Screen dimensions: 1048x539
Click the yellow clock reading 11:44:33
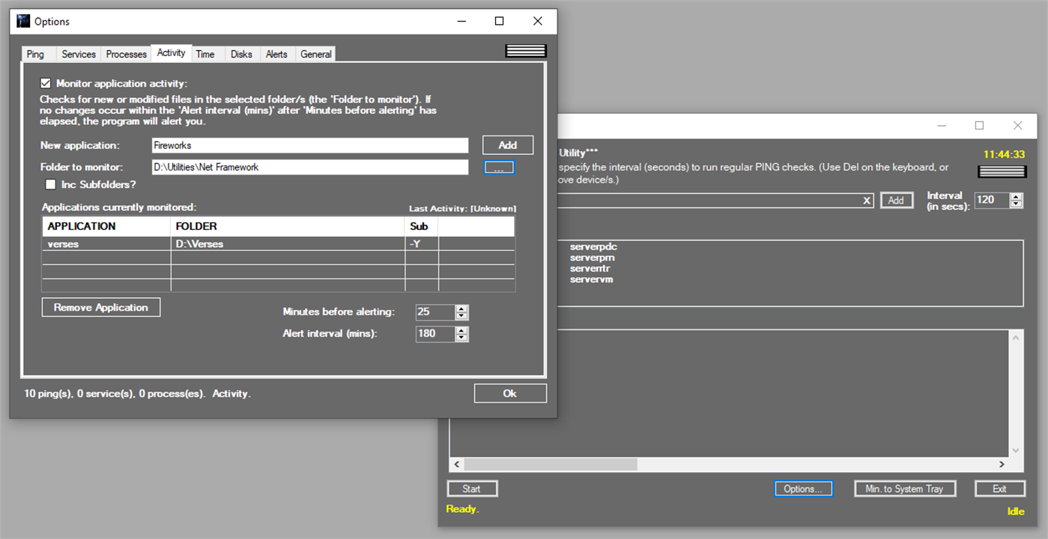click(x=1004, y=154)
